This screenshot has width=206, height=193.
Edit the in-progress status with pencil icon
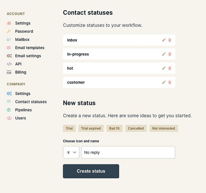click(x=164, y=54)
